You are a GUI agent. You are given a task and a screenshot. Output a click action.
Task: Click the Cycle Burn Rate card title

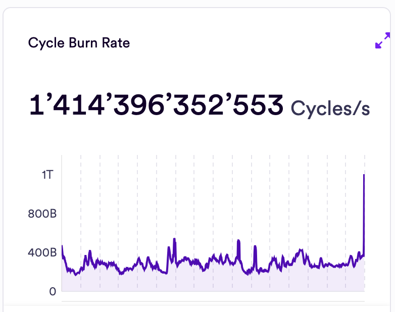79,43
